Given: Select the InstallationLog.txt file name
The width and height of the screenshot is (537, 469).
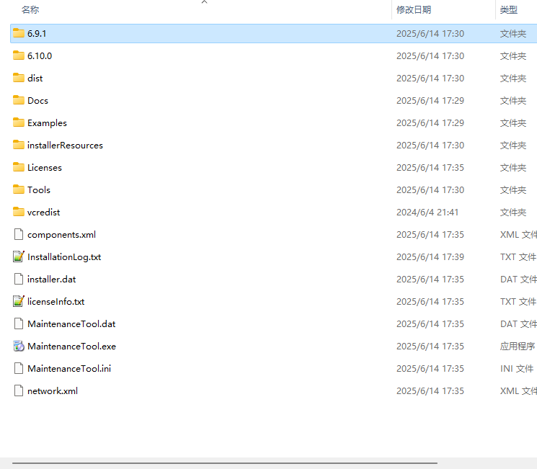Looking at the screenshot, I should coord(64,256).
